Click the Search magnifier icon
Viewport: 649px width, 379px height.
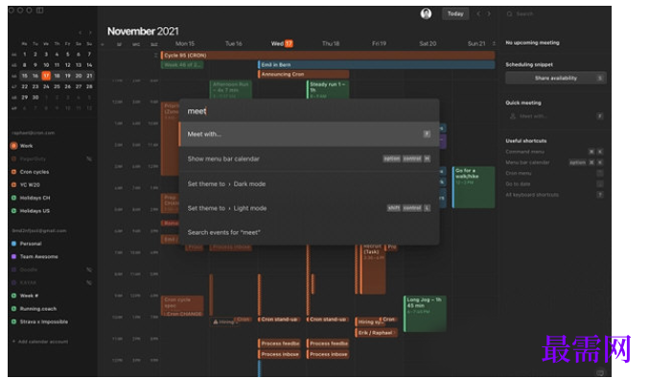pyautogui.click(x=509, y=13)
